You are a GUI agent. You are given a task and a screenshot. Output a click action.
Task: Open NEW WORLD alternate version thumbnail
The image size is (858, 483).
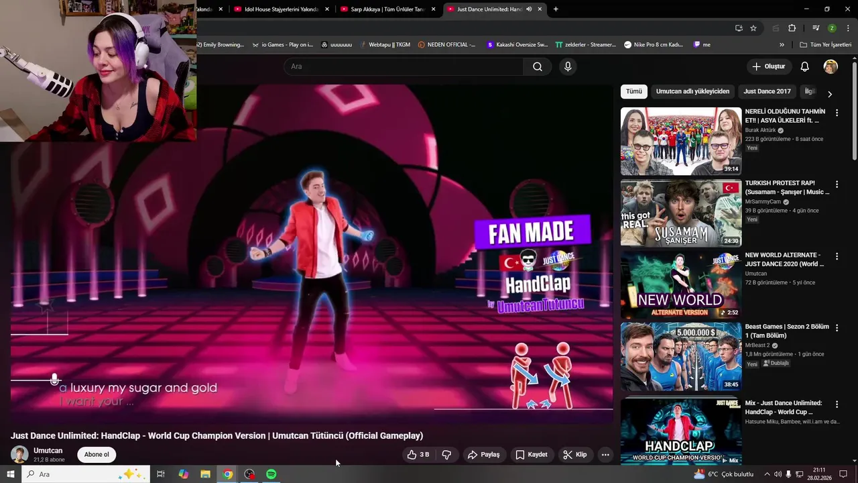coord(681,285)
